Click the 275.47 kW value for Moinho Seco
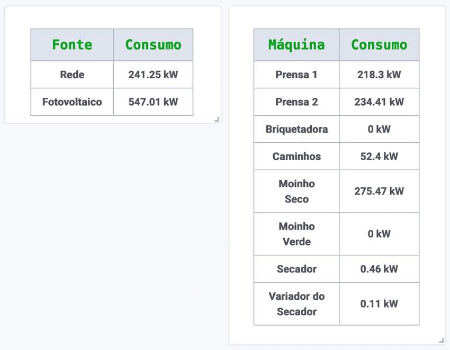450x350 pixels. 379,191
